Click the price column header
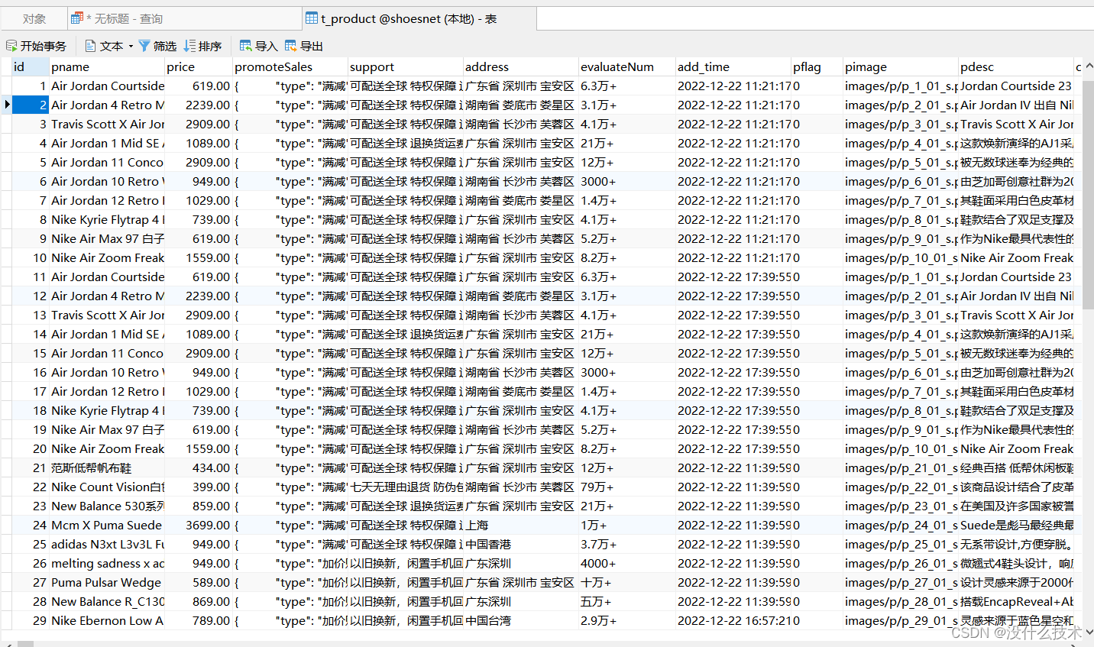 tap(199, 66)
